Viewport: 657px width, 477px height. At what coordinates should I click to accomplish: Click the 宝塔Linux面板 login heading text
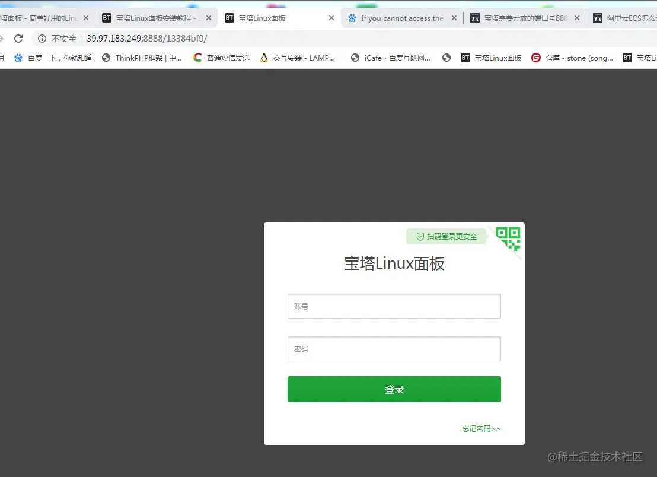pos(394,263)
